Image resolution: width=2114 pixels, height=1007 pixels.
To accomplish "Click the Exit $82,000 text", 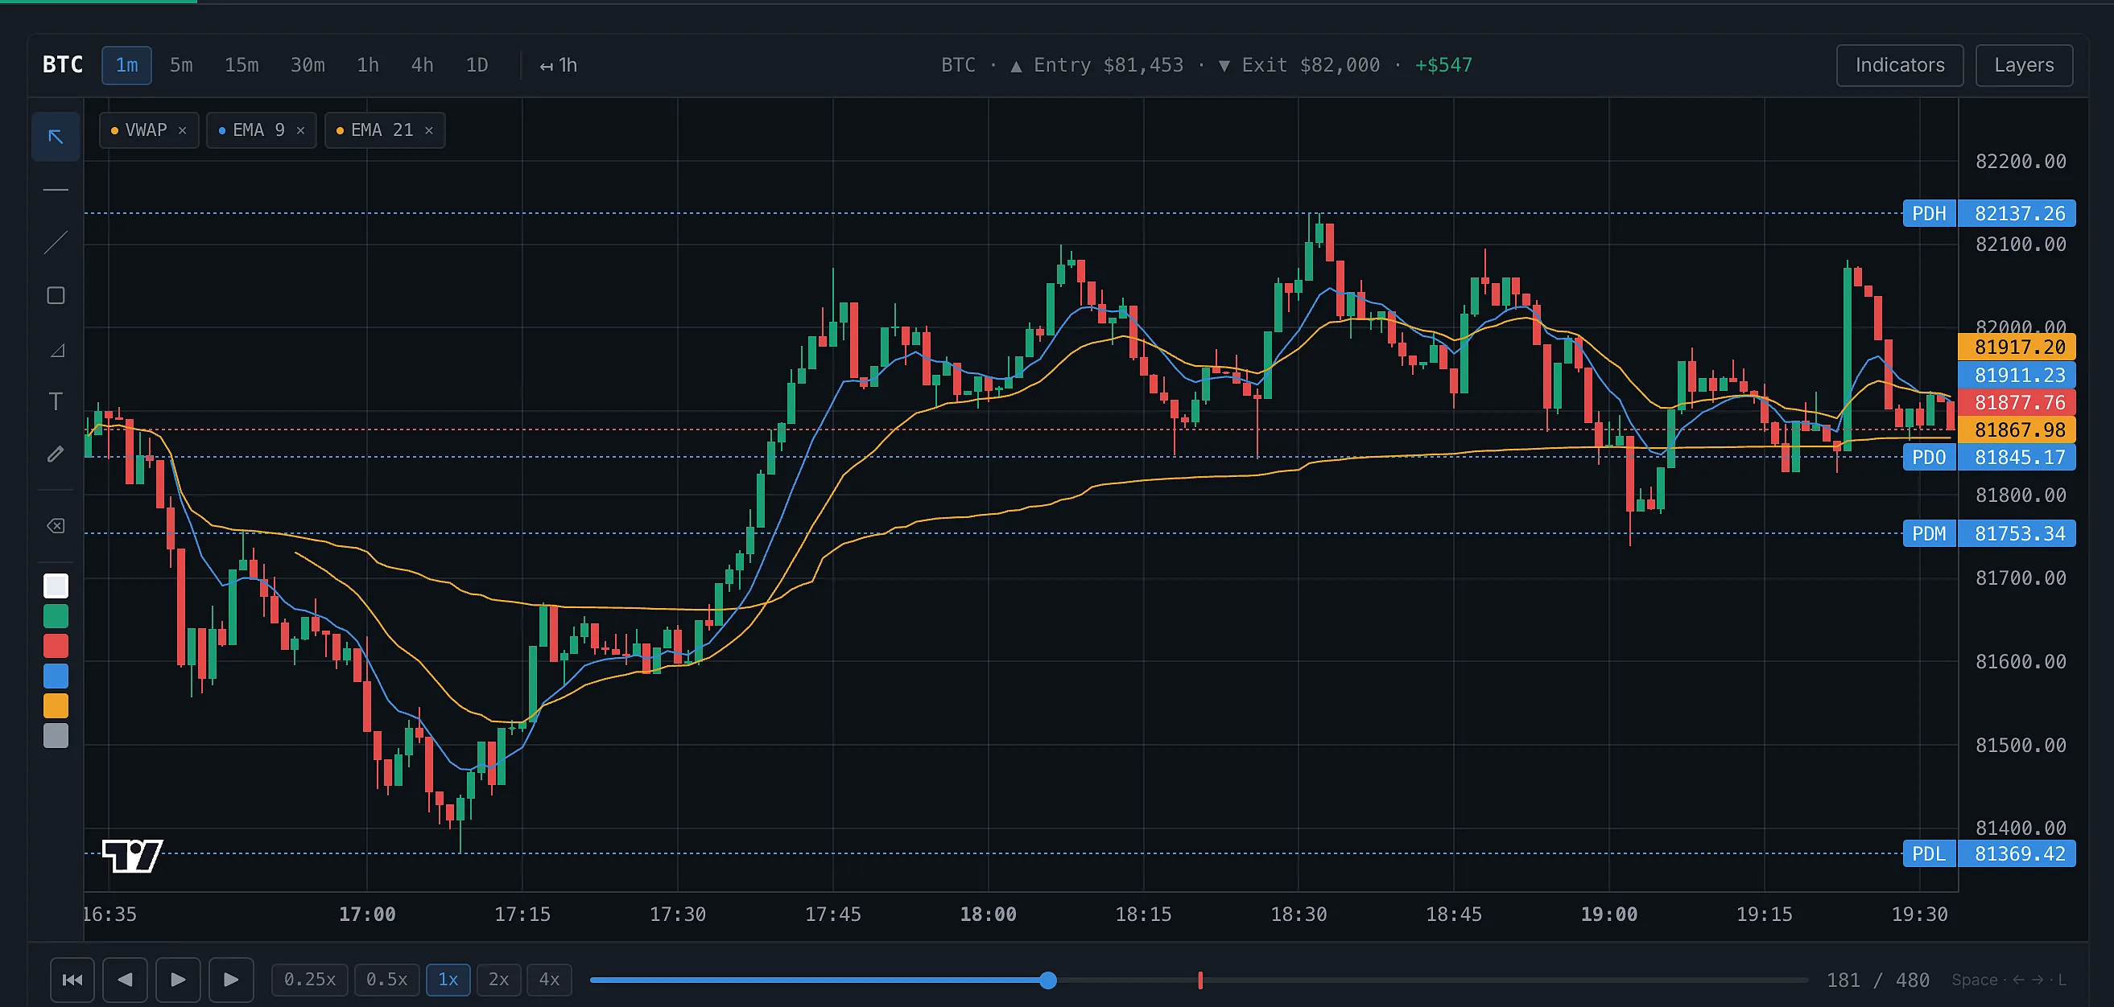I will pyautogui.click(x=1311, y=66).
